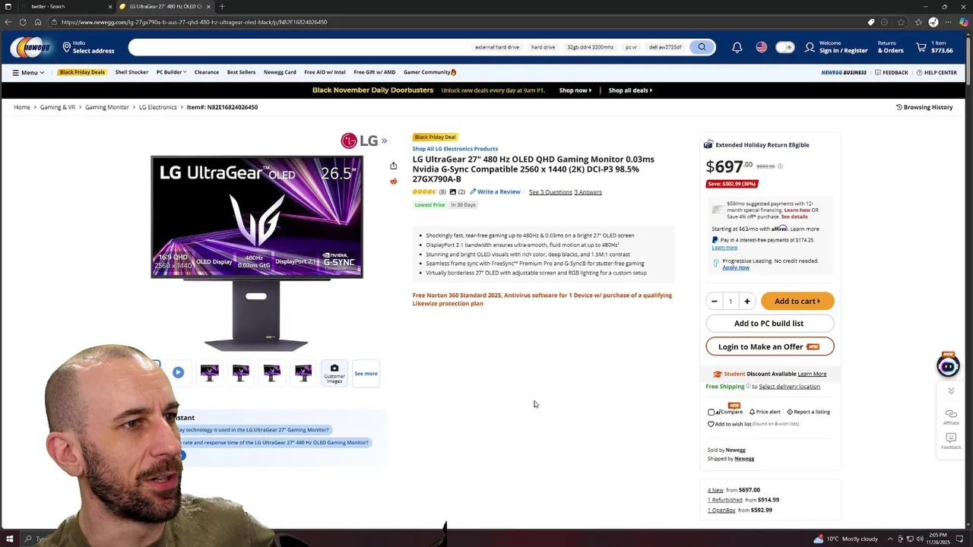Go to Home breadcrumb
The width and height of the screenshot is (973, 547).
point(22,107)
